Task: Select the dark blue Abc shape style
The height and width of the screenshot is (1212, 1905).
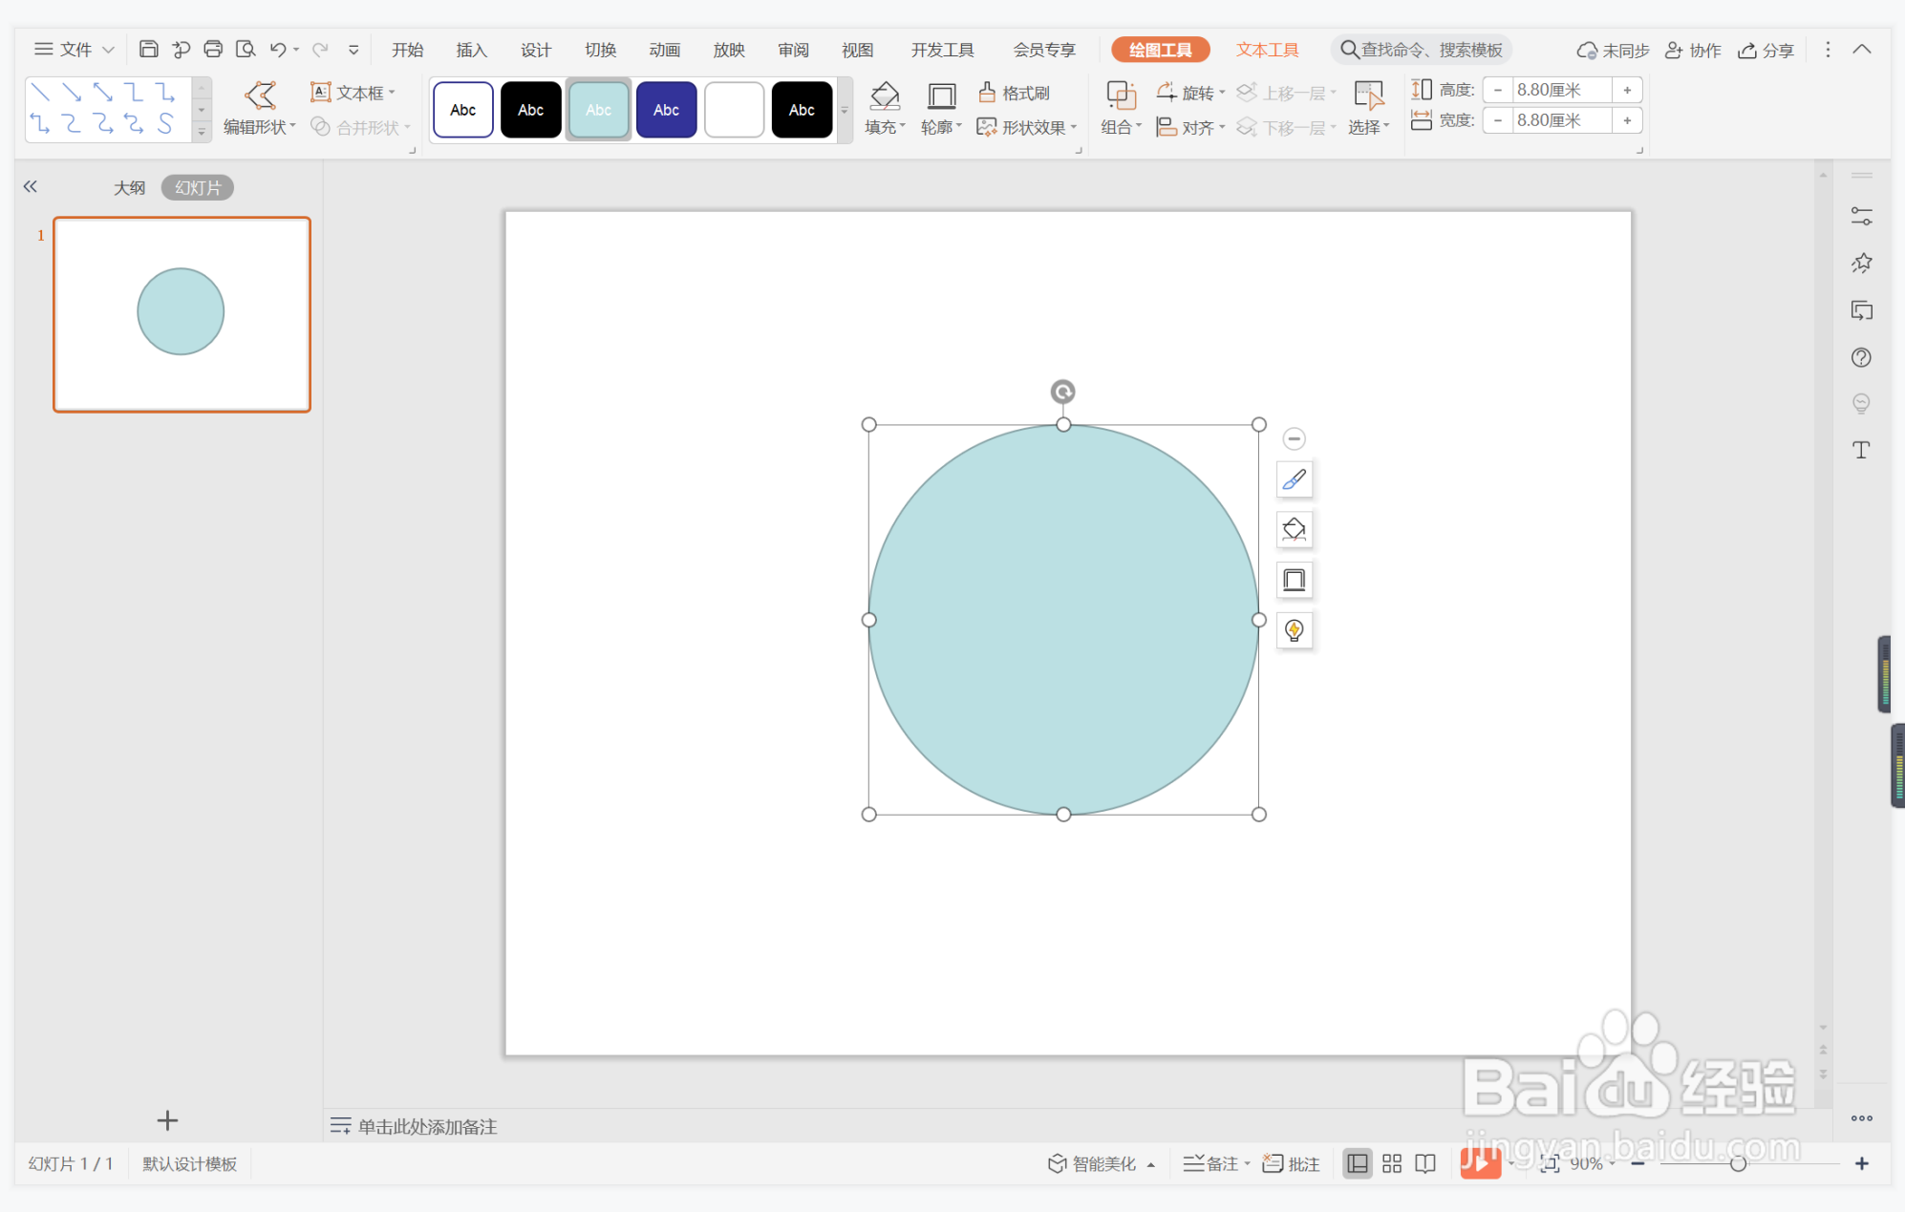Action: [x=666, y=110]
